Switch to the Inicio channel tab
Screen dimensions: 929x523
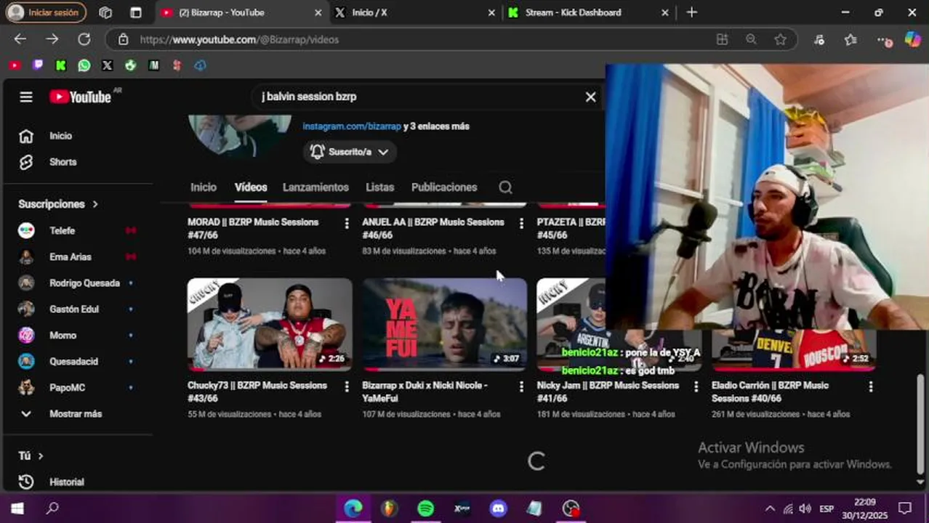pos(204,187)
